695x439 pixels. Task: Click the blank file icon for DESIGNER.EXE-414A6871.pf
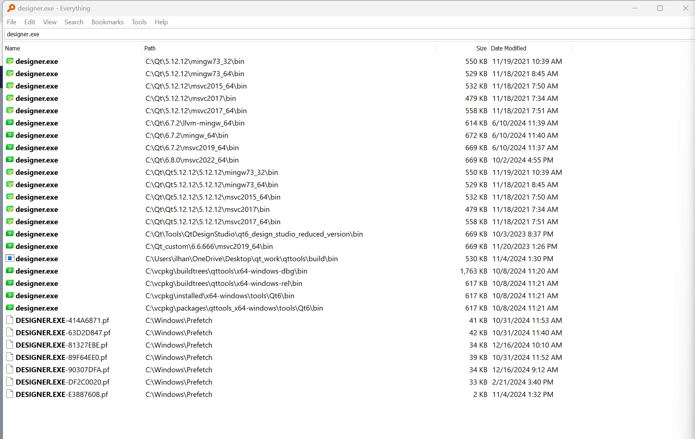point(10,320)
